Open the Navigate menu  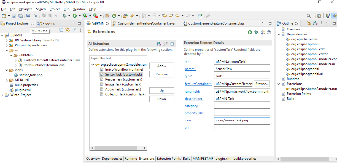click(x=26, y=9)
